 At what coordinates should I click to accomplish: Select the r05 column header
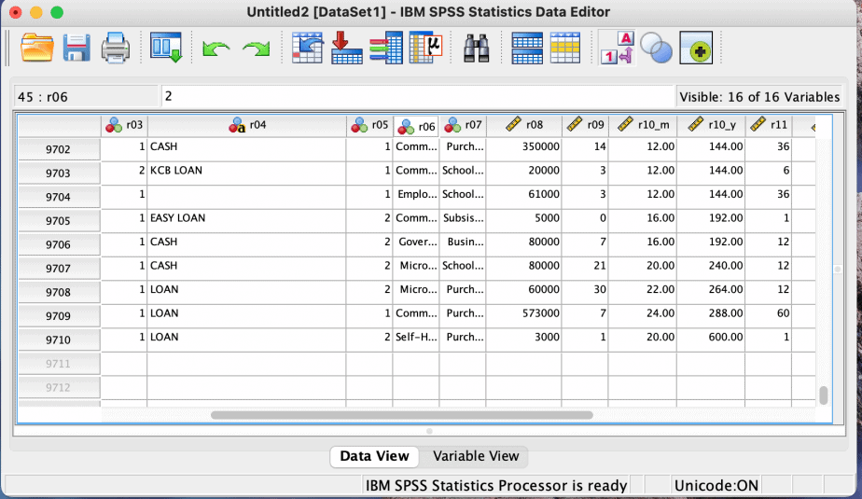369,125
